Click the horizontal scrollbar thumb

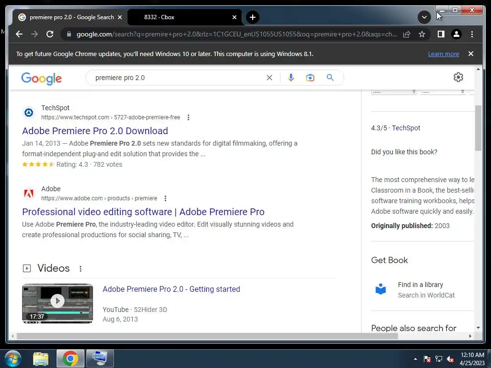[x=207, y=336]
